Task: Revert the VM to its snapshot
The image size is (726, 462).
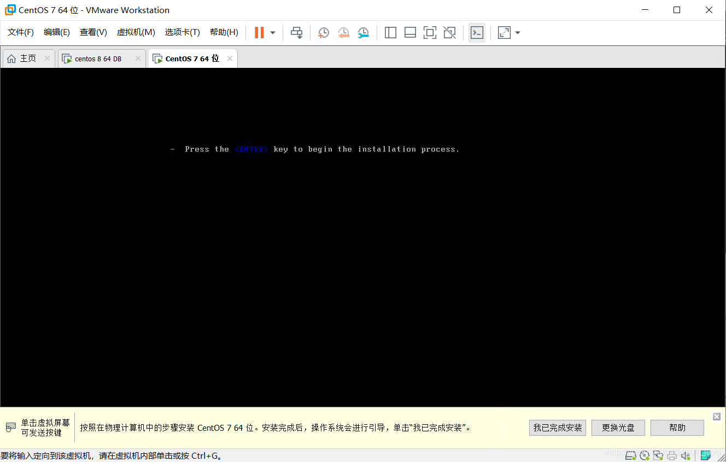Action: (x=343, y=32)
